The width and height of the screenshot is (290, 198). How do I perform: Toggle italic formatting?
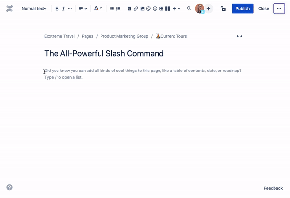[x=63, y=9]
